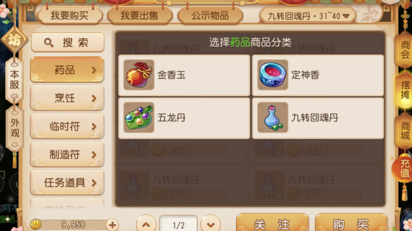Select the 金香玉 red pouch icon
The image size is (412, 231).
click(x=139, y=75)
